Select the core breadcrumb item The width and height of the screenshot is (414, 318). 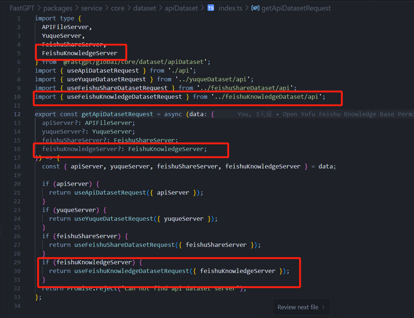tap(118, 8)
